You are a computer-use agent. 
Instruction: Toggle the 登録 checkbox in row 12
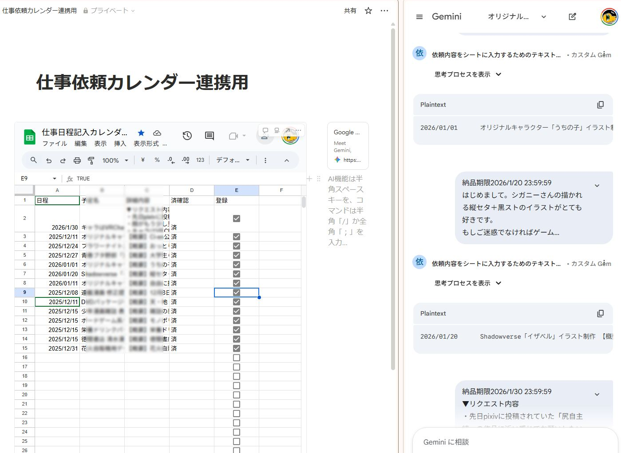tap(237, 320)
